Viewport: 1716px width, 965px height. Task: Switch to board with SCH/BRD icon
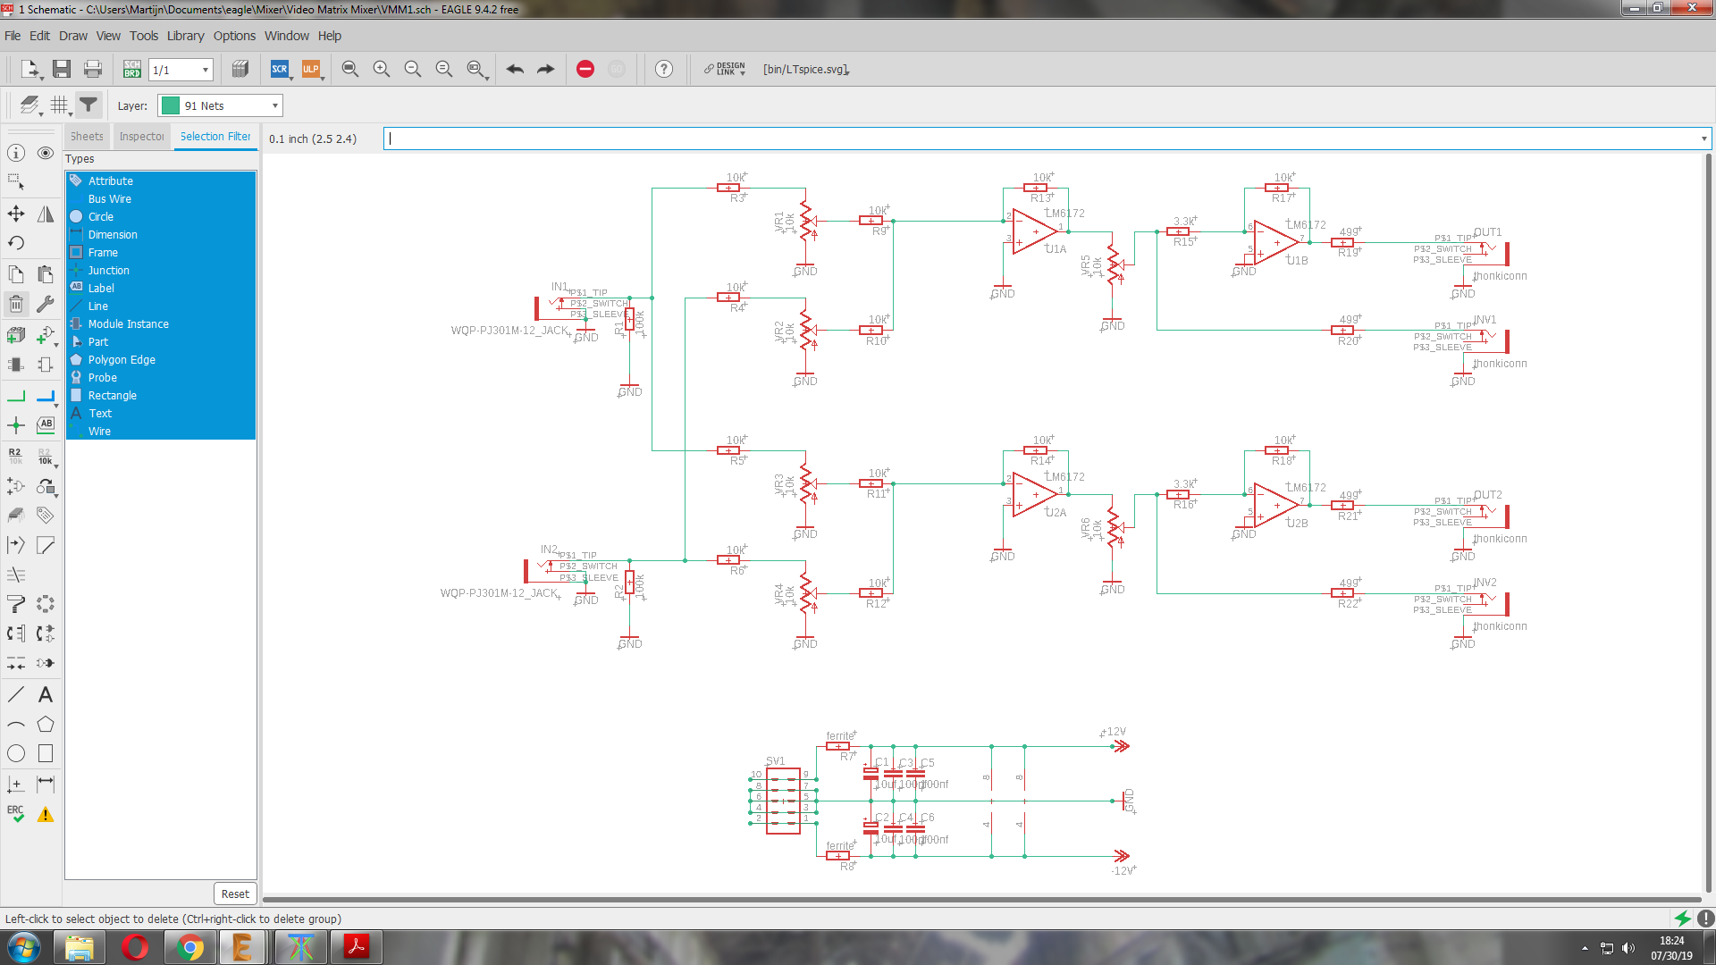point(132,69)
